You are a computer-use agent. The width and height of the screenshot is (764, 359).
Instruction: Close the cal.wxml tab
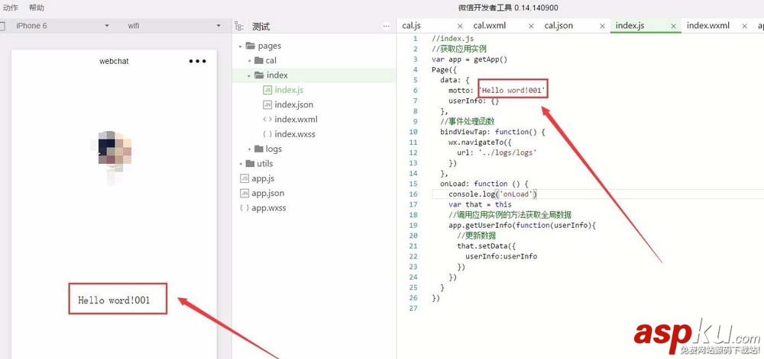pos(531,26)
